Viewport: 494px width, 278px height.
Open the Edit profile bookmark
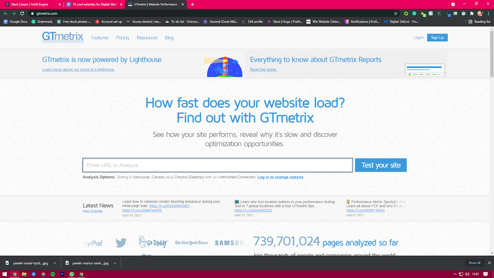[253, 22]
